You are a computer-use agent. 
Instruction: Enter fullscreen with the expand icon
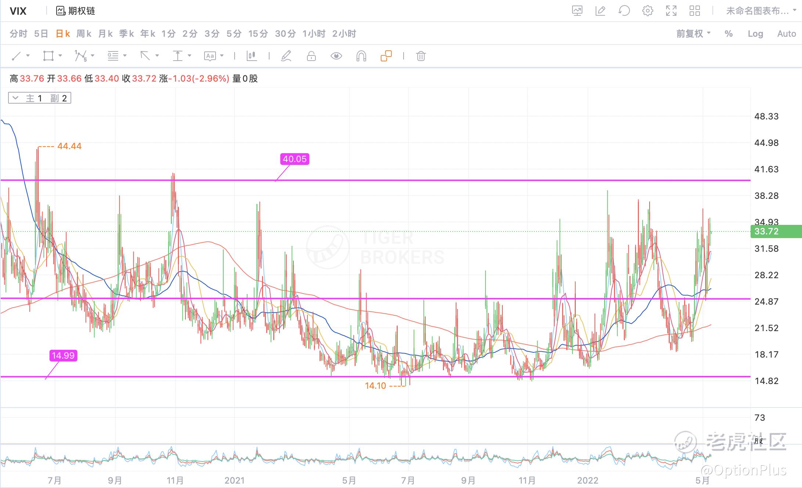click(x=671, y=11)
